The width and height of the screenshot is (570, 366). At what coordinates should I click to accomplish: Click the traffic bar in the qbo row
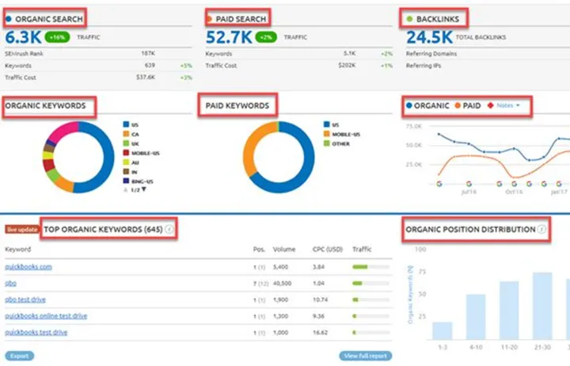pyautogui.click(x=370, y=283)
